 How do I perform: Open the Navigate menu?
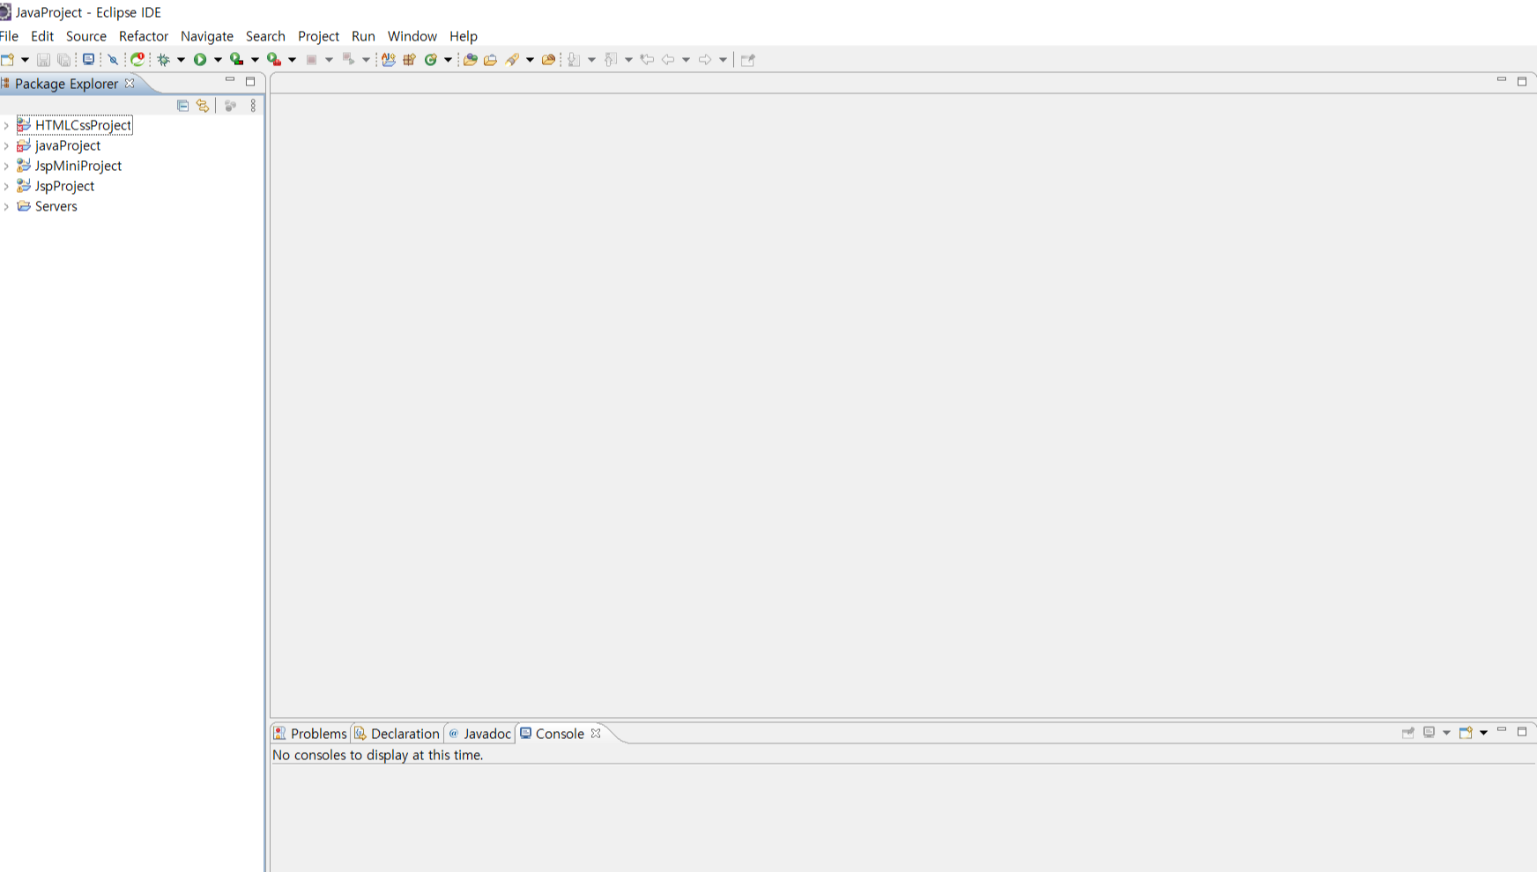[207, 36]
